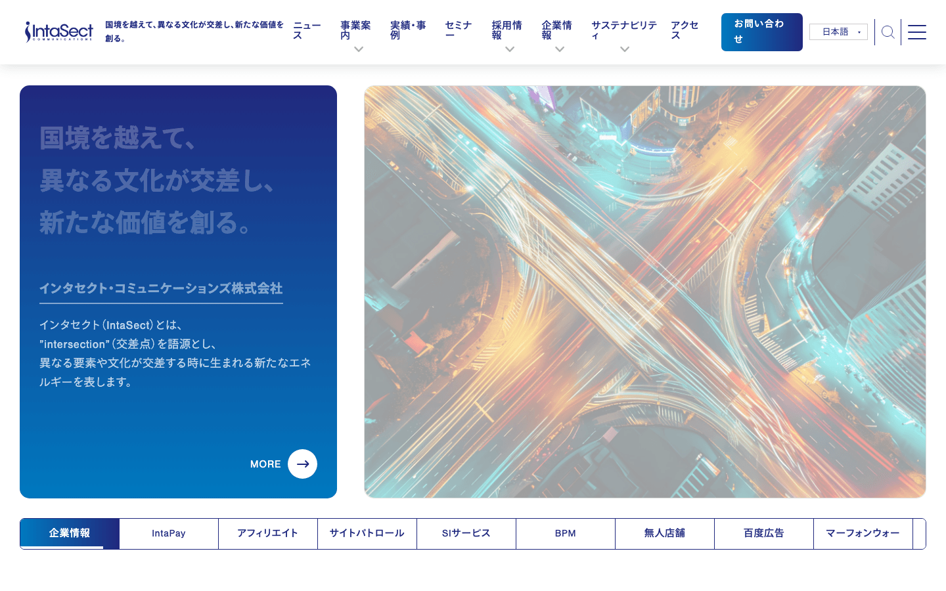This screenshot has width=946, height=591.
Task: Expand the 企業情報 header menu chevron
Action: pos(560,49)
